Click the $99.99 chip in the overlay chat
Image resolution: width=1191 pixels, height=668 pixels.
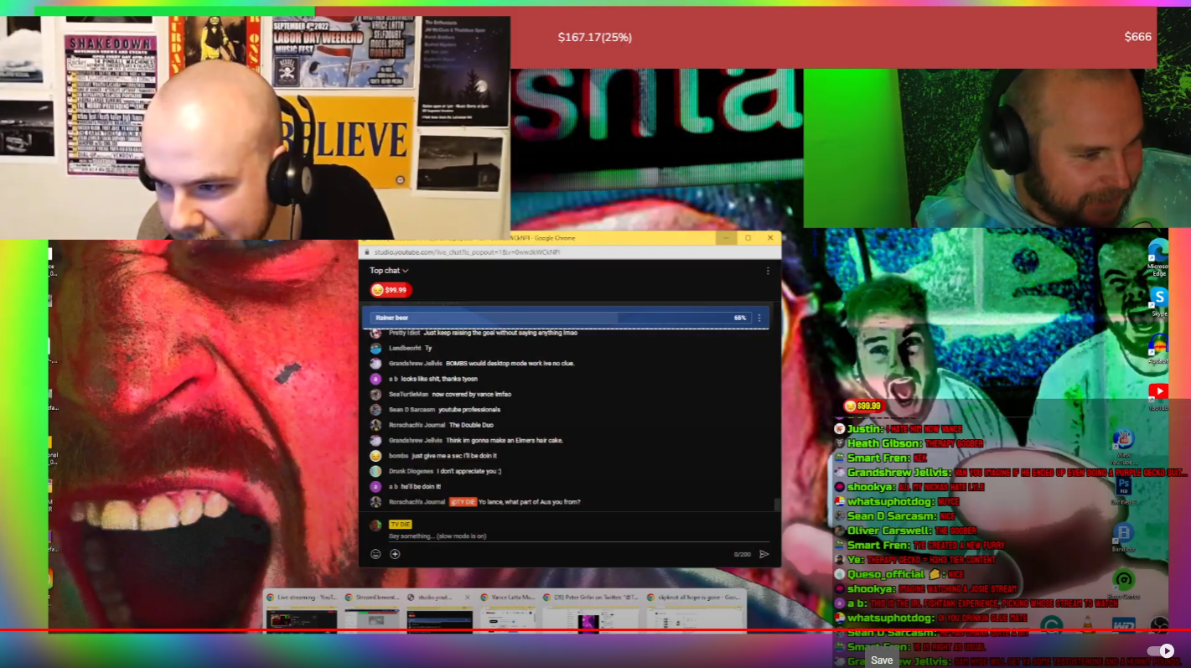click(x=864, y=406)
